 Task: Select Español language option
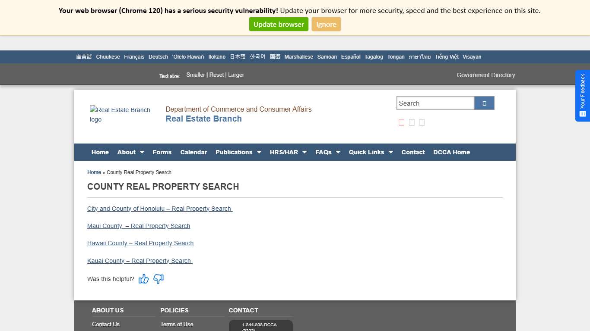tap(350, 57)
